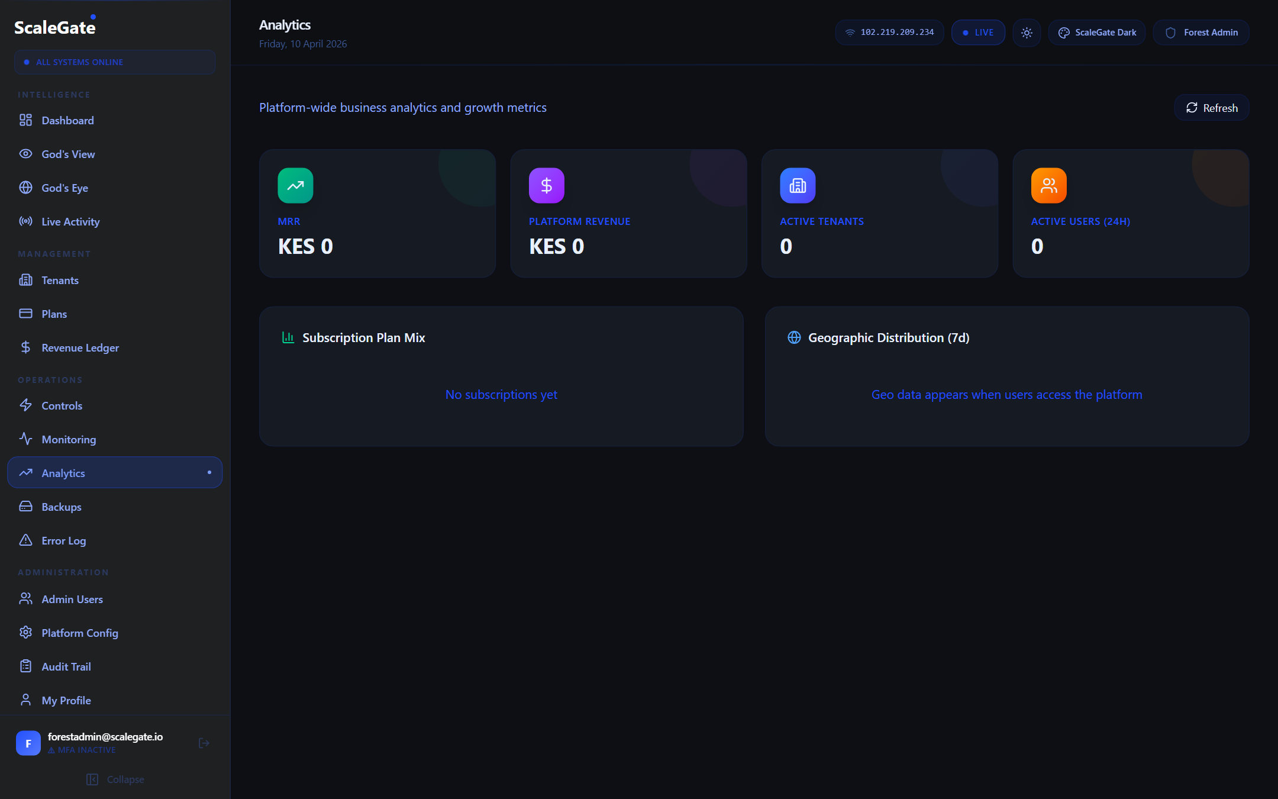
Task: Select the Controls lightning icon
Action: click(26, 405)
